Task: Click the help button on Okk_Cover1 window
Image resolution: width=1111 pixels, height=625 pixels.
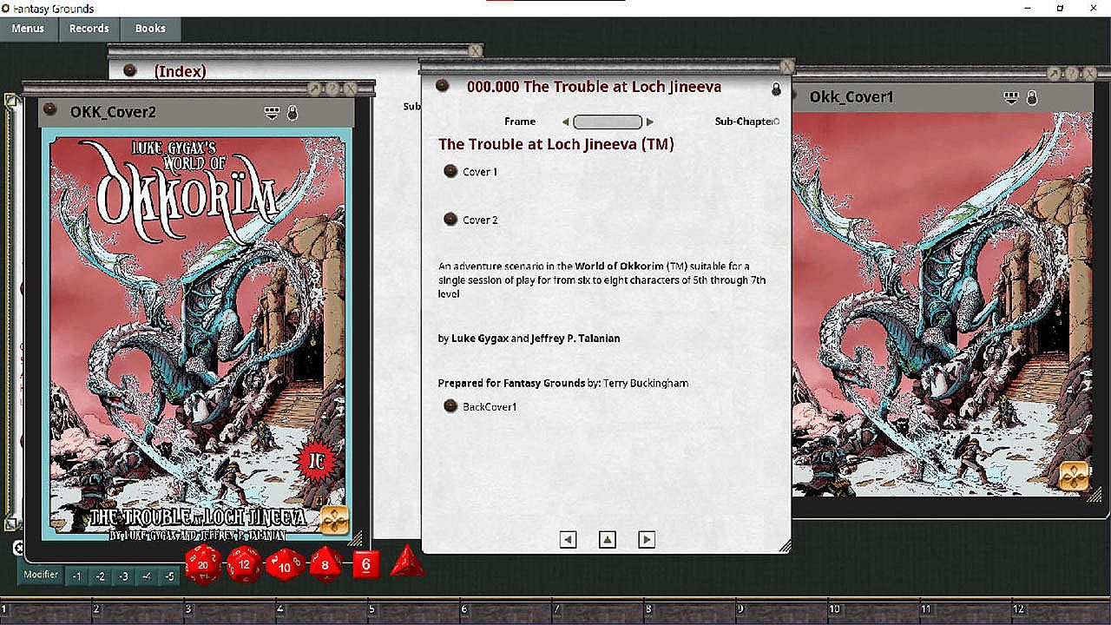Action: pyautogui.click(x=1072, y=74)
